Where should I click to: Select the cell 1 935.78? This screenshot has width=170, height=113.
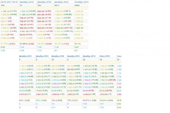pyautogui.click(x=79, y=28)
